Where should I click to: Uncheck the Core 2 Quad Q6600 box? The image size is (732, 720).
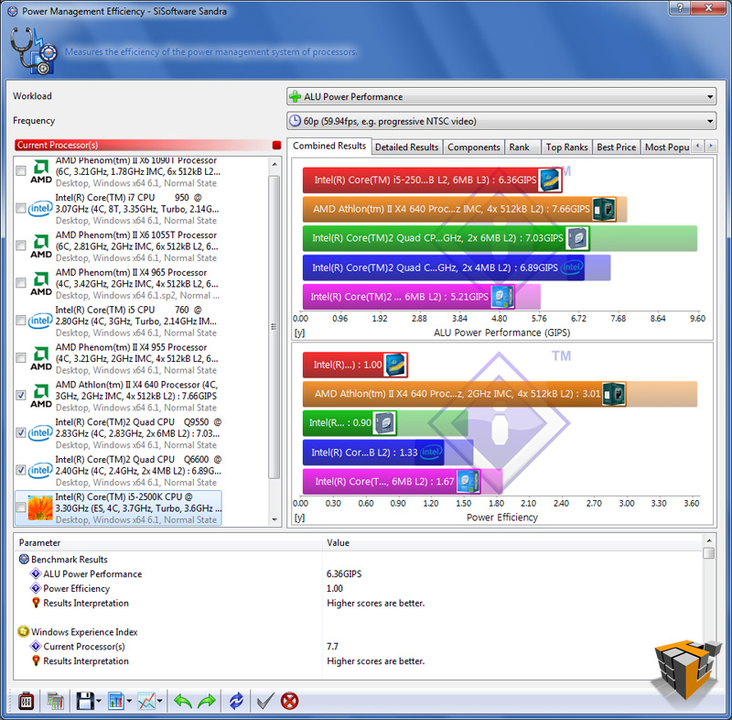[20, 470]
